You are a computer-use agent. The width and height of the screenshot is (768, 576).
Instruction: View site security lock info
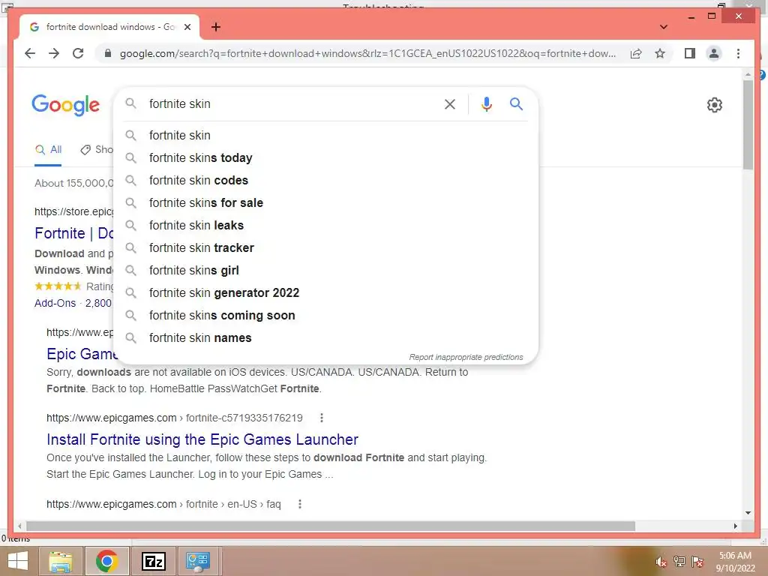pyautogui.click(x=108, y=53)
